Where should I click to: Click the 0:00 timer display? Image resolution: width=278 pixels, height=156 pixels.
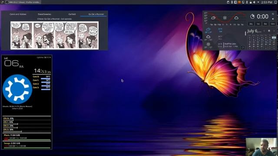click(262, 16)
